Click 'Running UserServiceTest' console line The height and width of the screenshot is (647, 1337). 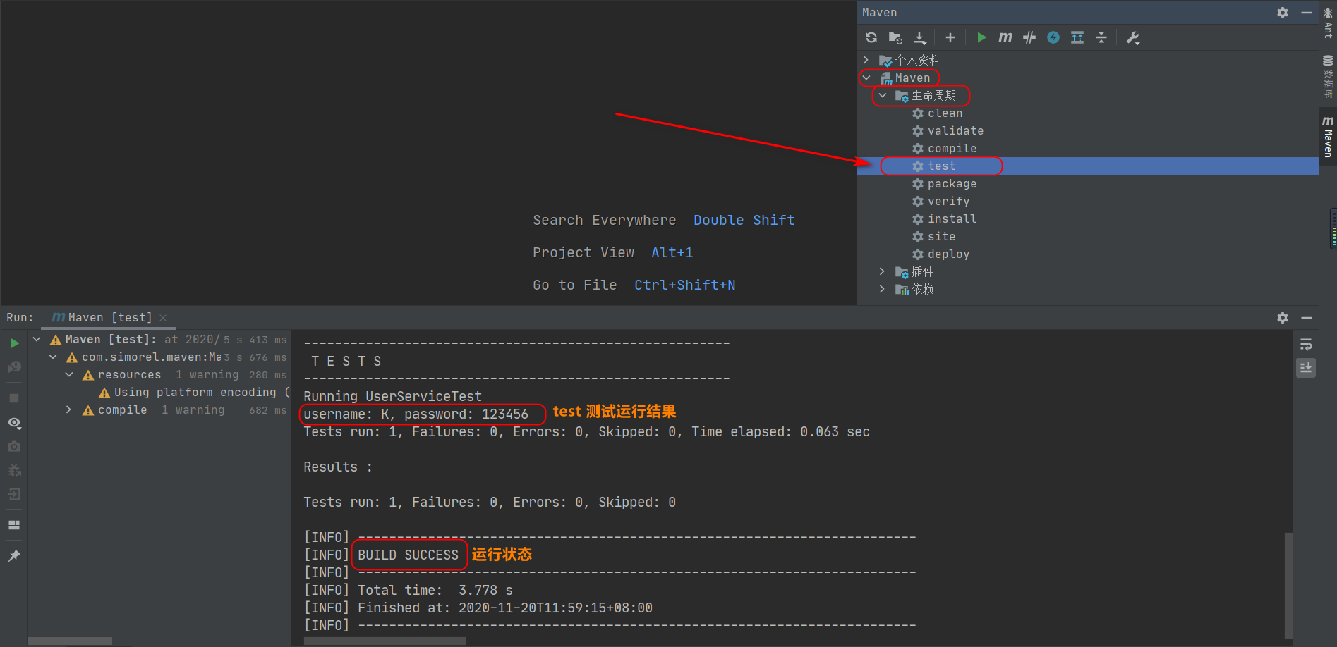[x=392, y=396]
